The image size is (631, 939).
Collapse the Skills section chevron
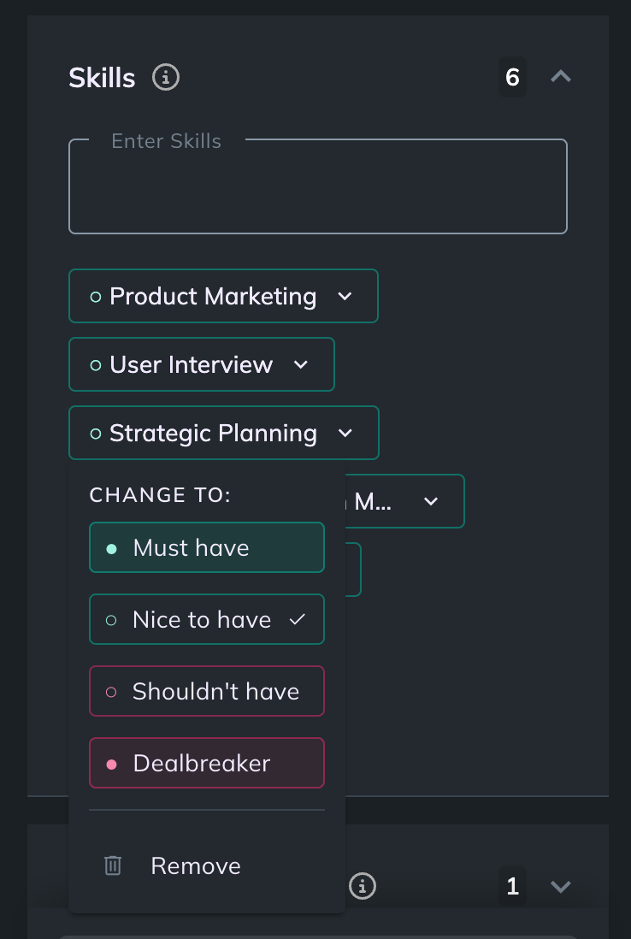560,77
